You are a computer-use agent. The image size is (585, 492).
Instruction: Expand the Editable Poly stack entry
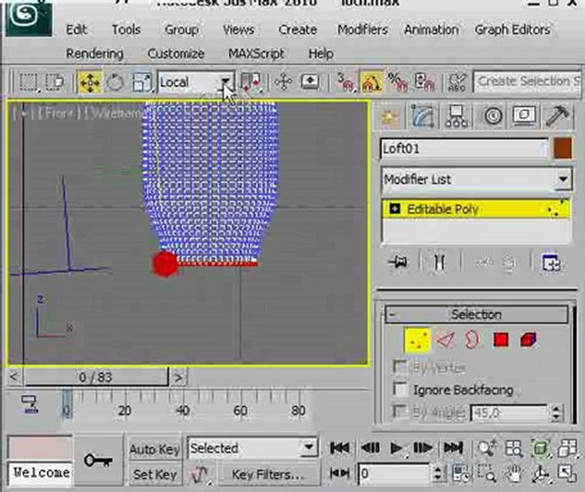[395, 208]
